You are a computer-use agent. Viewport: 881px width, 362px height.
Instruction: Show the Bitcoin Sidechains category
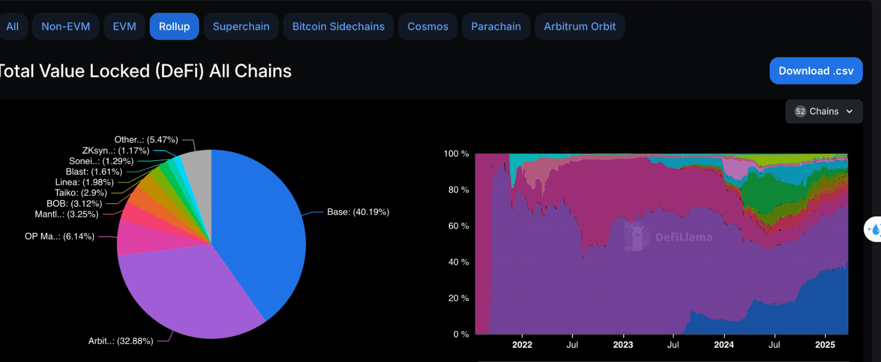(x=338, y=26)
